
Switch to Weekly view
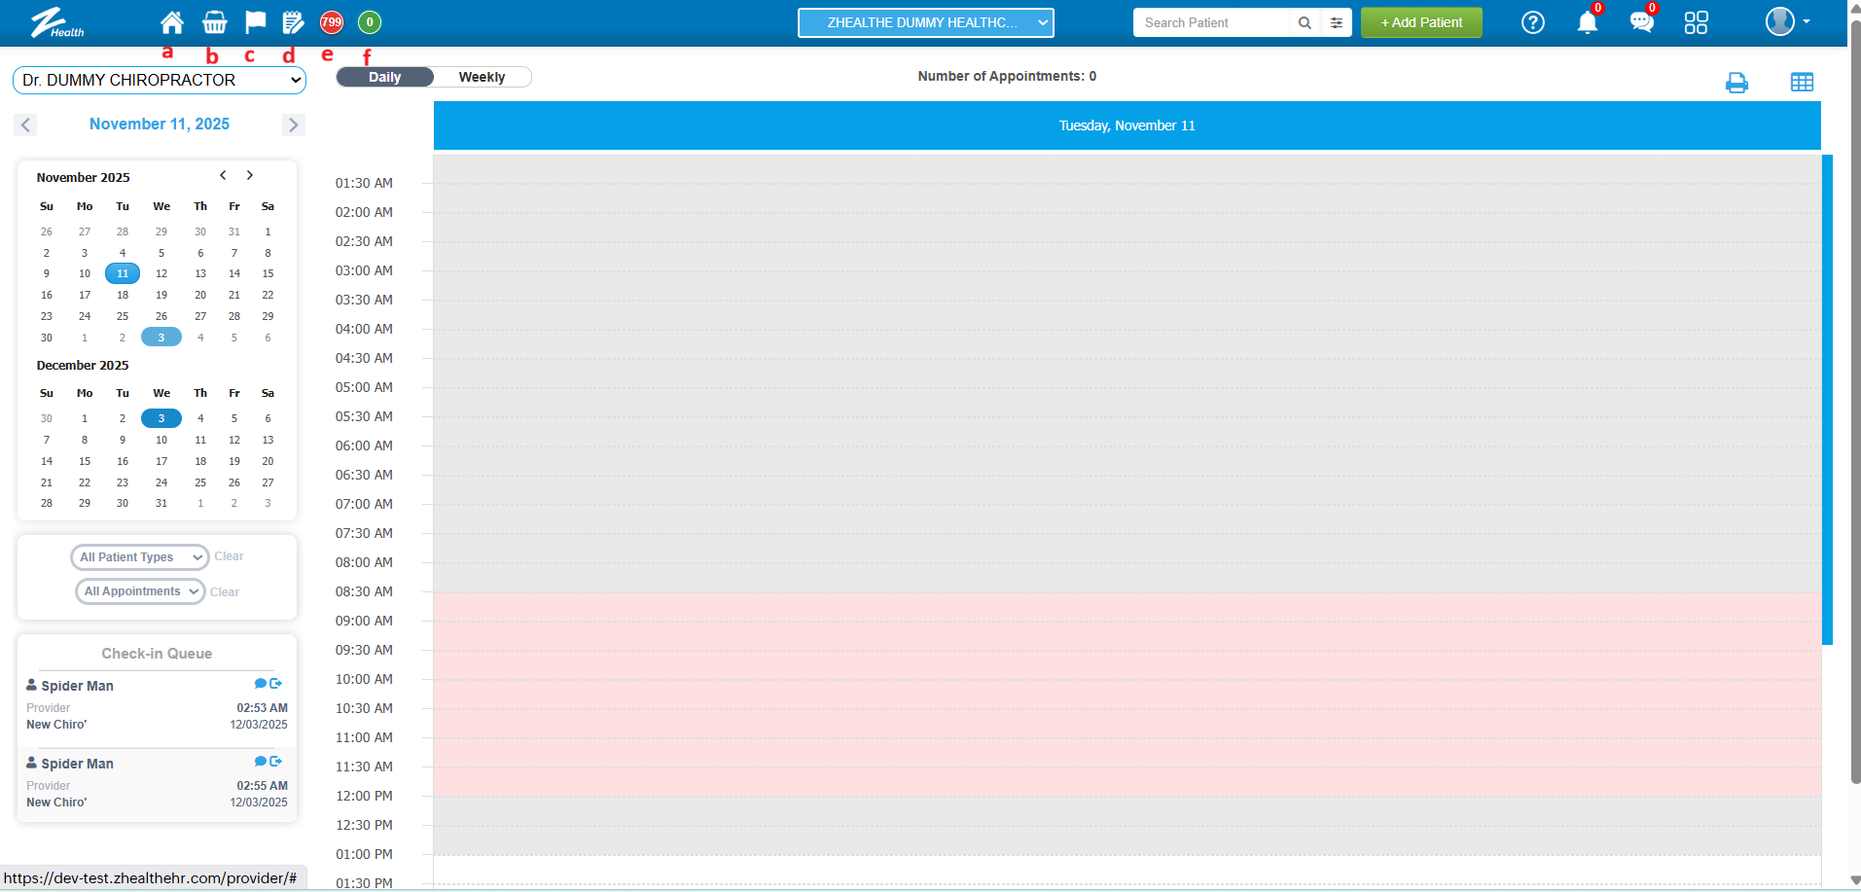pos(482,77)
